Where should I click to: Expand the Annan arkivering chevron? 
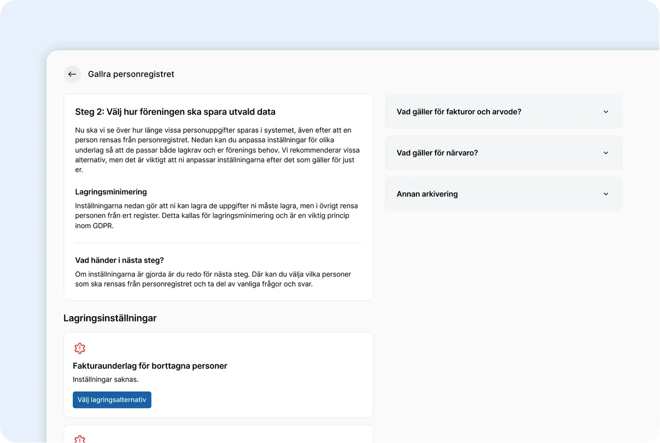(x=606, y=194)
